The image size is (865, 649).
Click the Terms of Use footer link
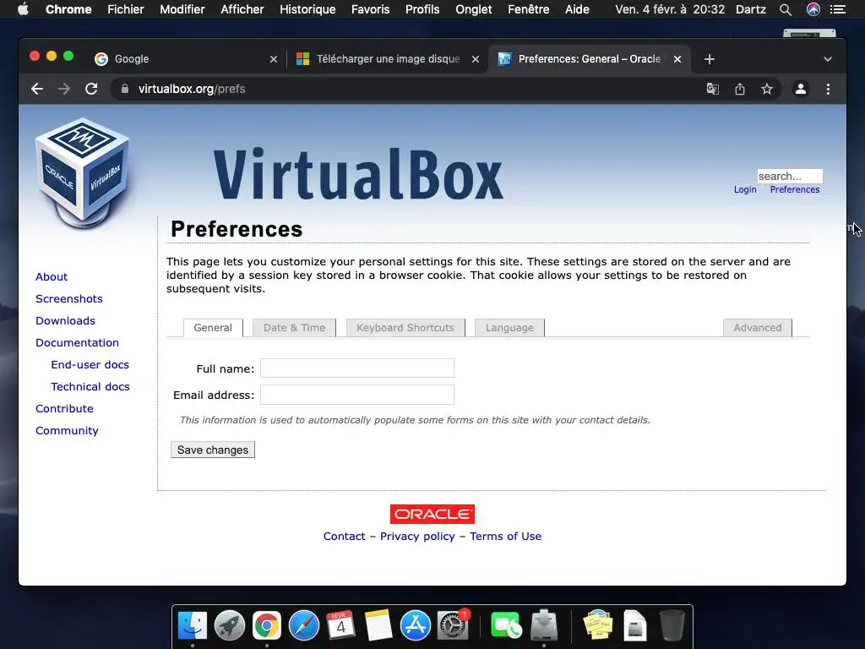[505, 537]
